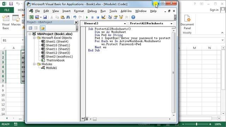Click Sign in link in Excel

pos(214,10)
